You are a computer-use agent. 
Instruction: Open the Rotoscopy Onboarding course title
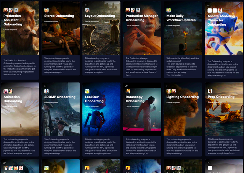coord(135,99)
